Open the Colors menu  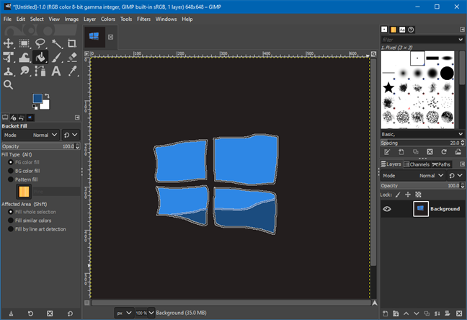108,19
